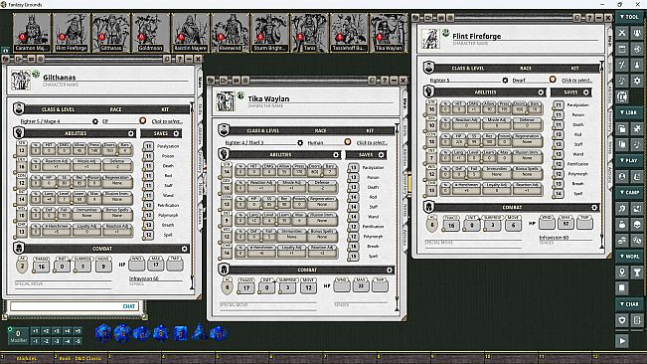Click the Tika Waylan sheet portrait icon
647x364 pixels.
(x=226, y=101)
